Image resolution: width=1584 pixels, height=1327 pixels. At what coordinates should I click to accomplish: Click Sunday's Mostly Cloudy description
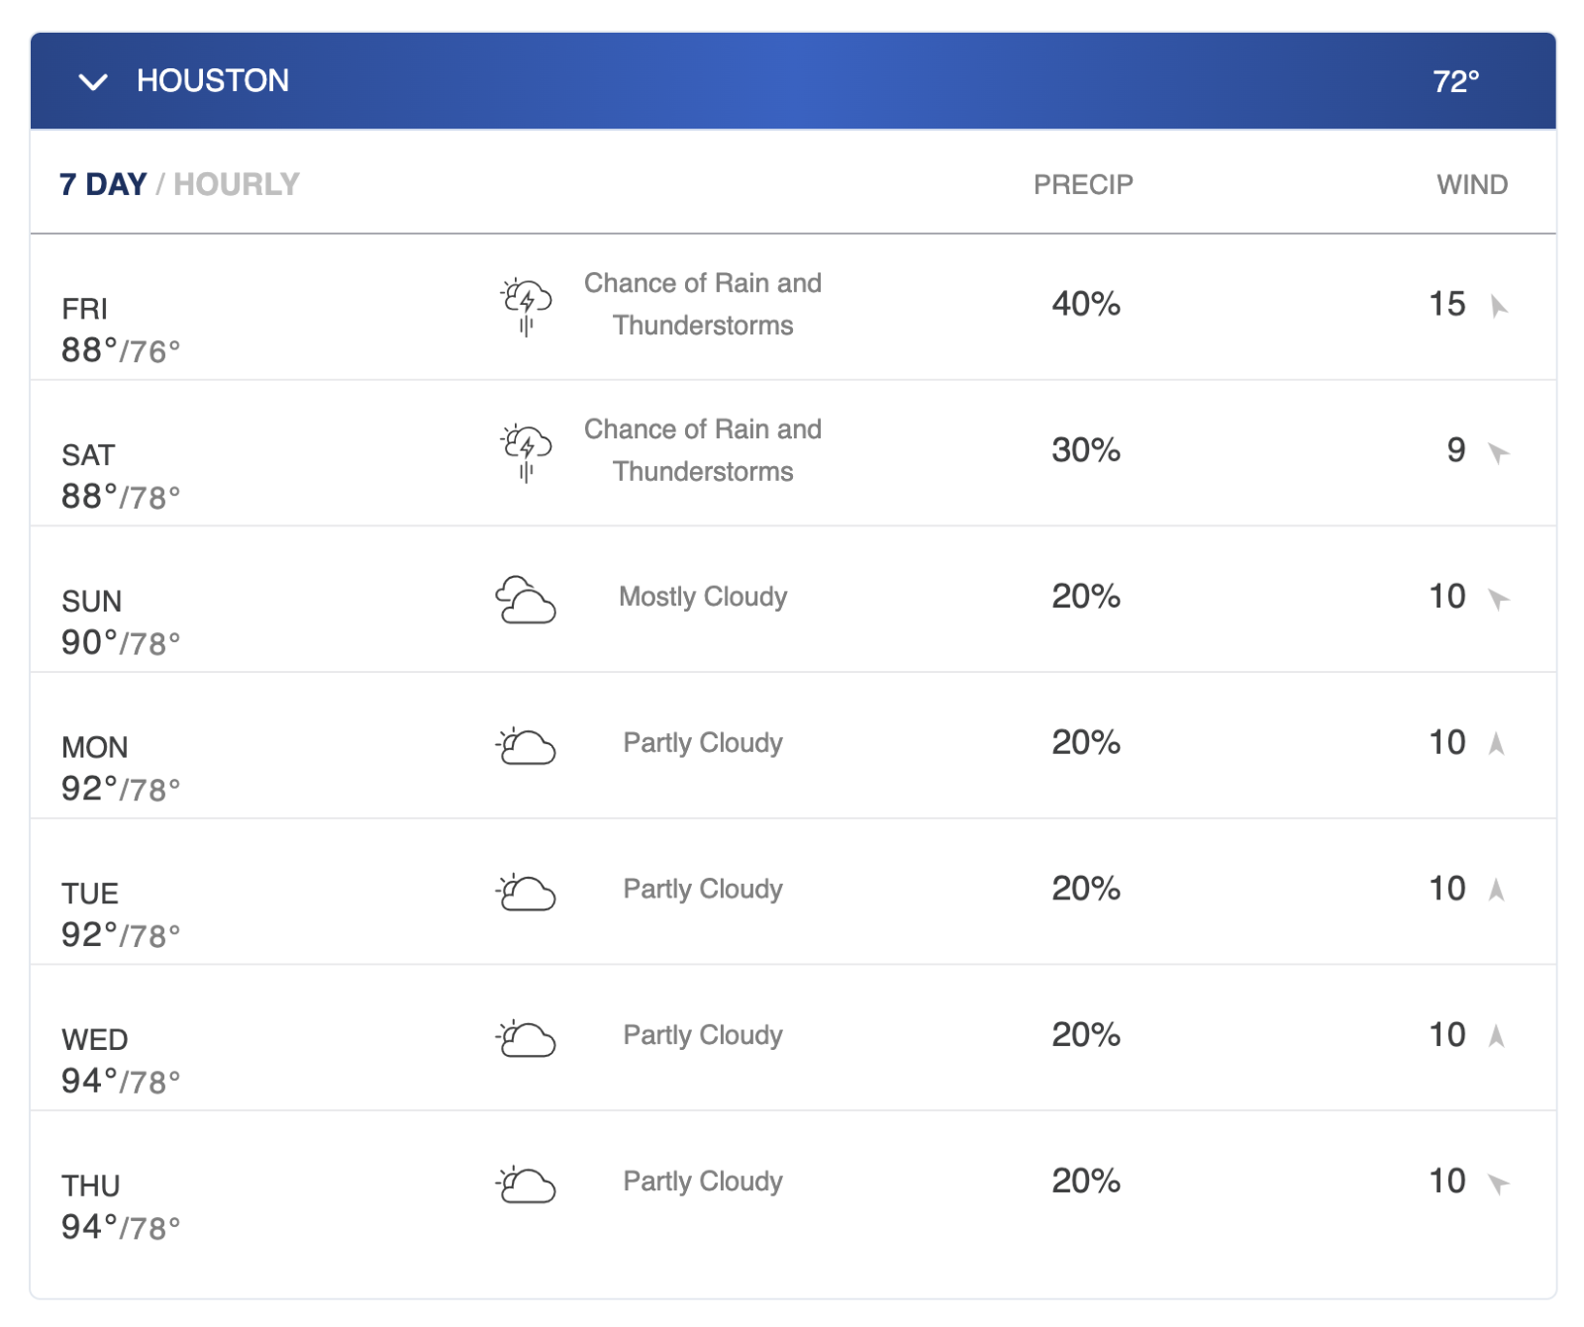tap(703, 597)
